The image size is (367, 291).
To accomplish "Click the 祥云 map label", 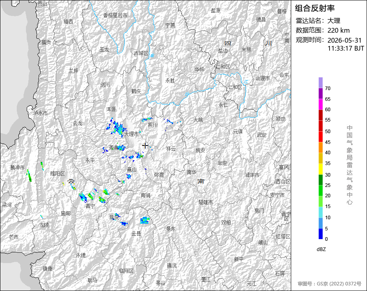I will (171, 149).
